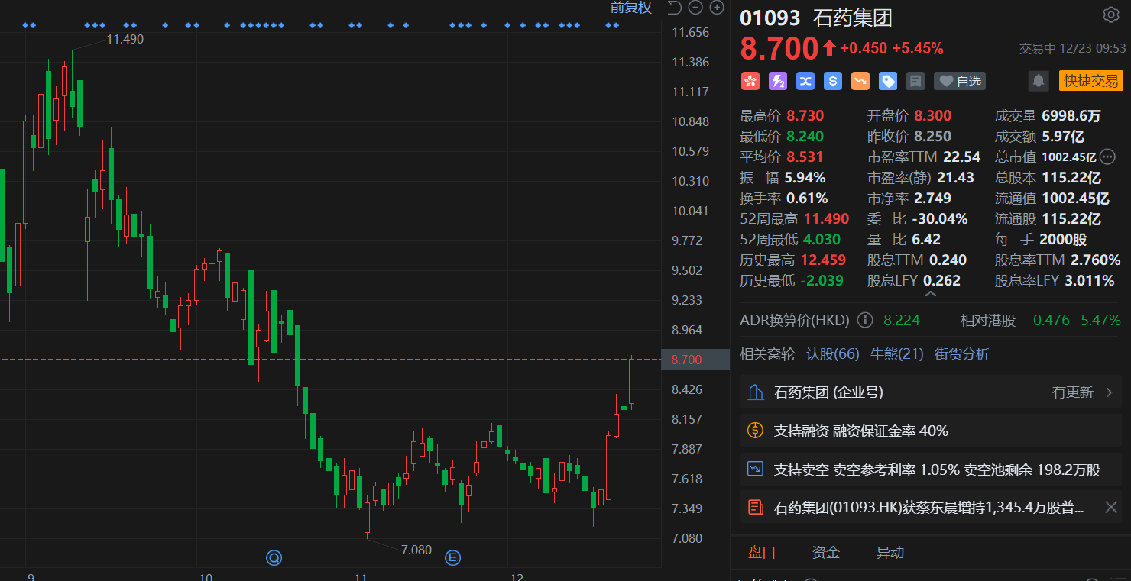Open the 认股(66) warrants link
This screenshot has height=581, width=1131.
point(832,354)
